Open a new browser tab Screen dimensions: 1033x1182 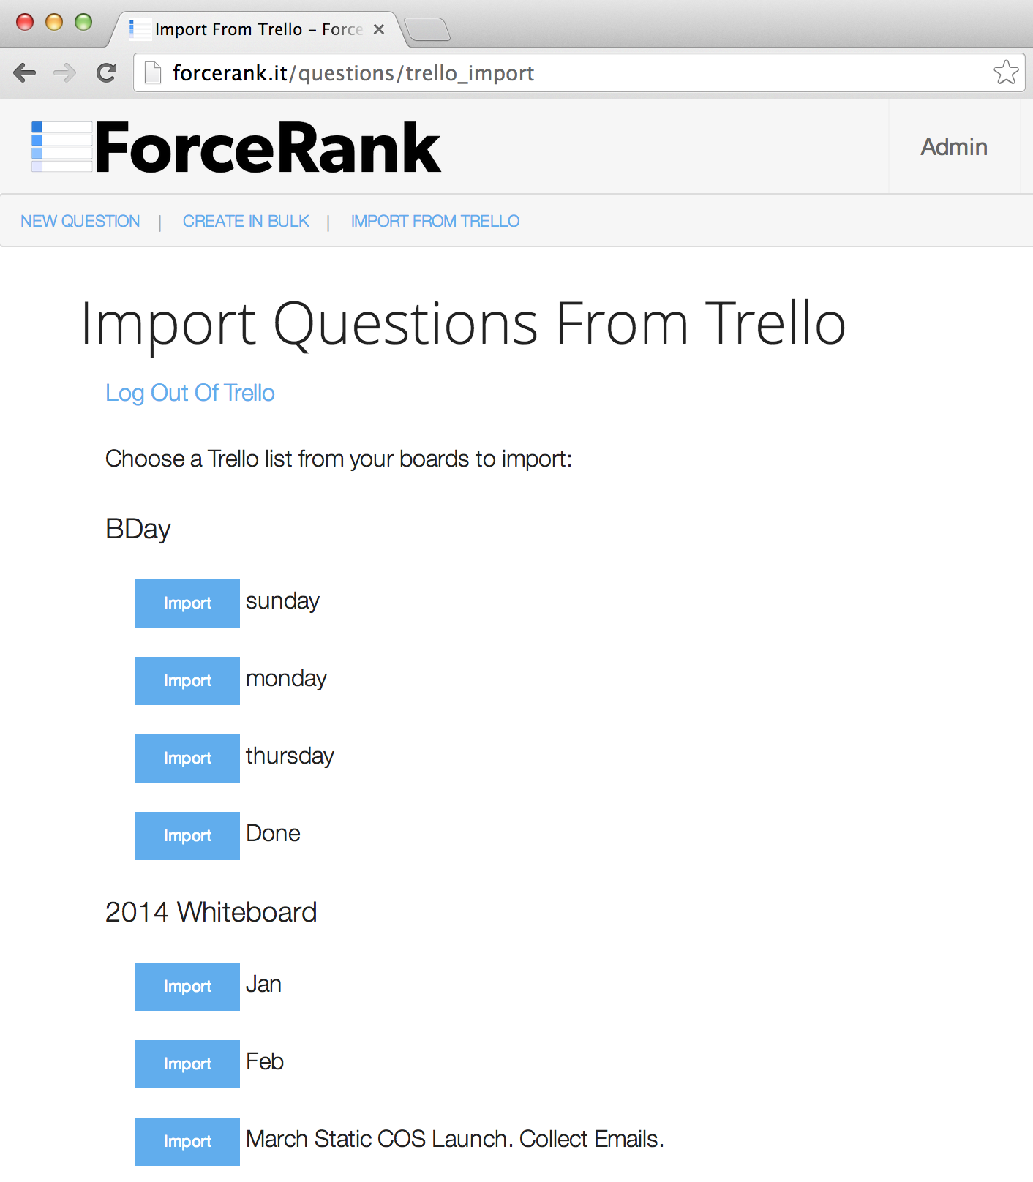(428, 29)
